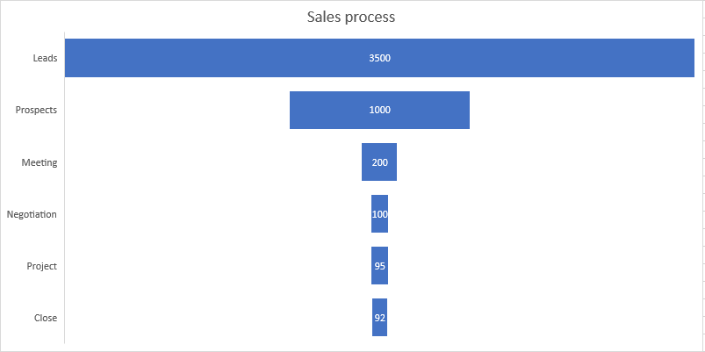Image resolution: width=705 pixels, height=352 pixels.
Task: Click the 100 data label
Action: click(x=379, y=214)
